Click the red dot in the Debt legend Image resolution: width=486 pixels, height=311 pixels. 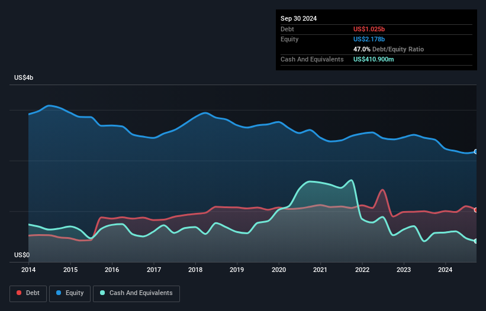click(x=20, y=293)
